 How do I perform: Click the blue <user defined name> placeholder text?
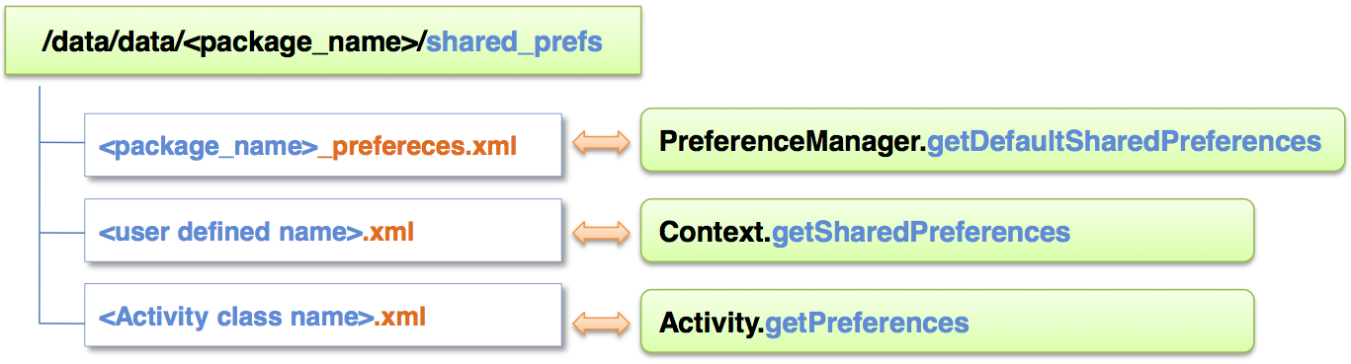click(x=229, y=233)
